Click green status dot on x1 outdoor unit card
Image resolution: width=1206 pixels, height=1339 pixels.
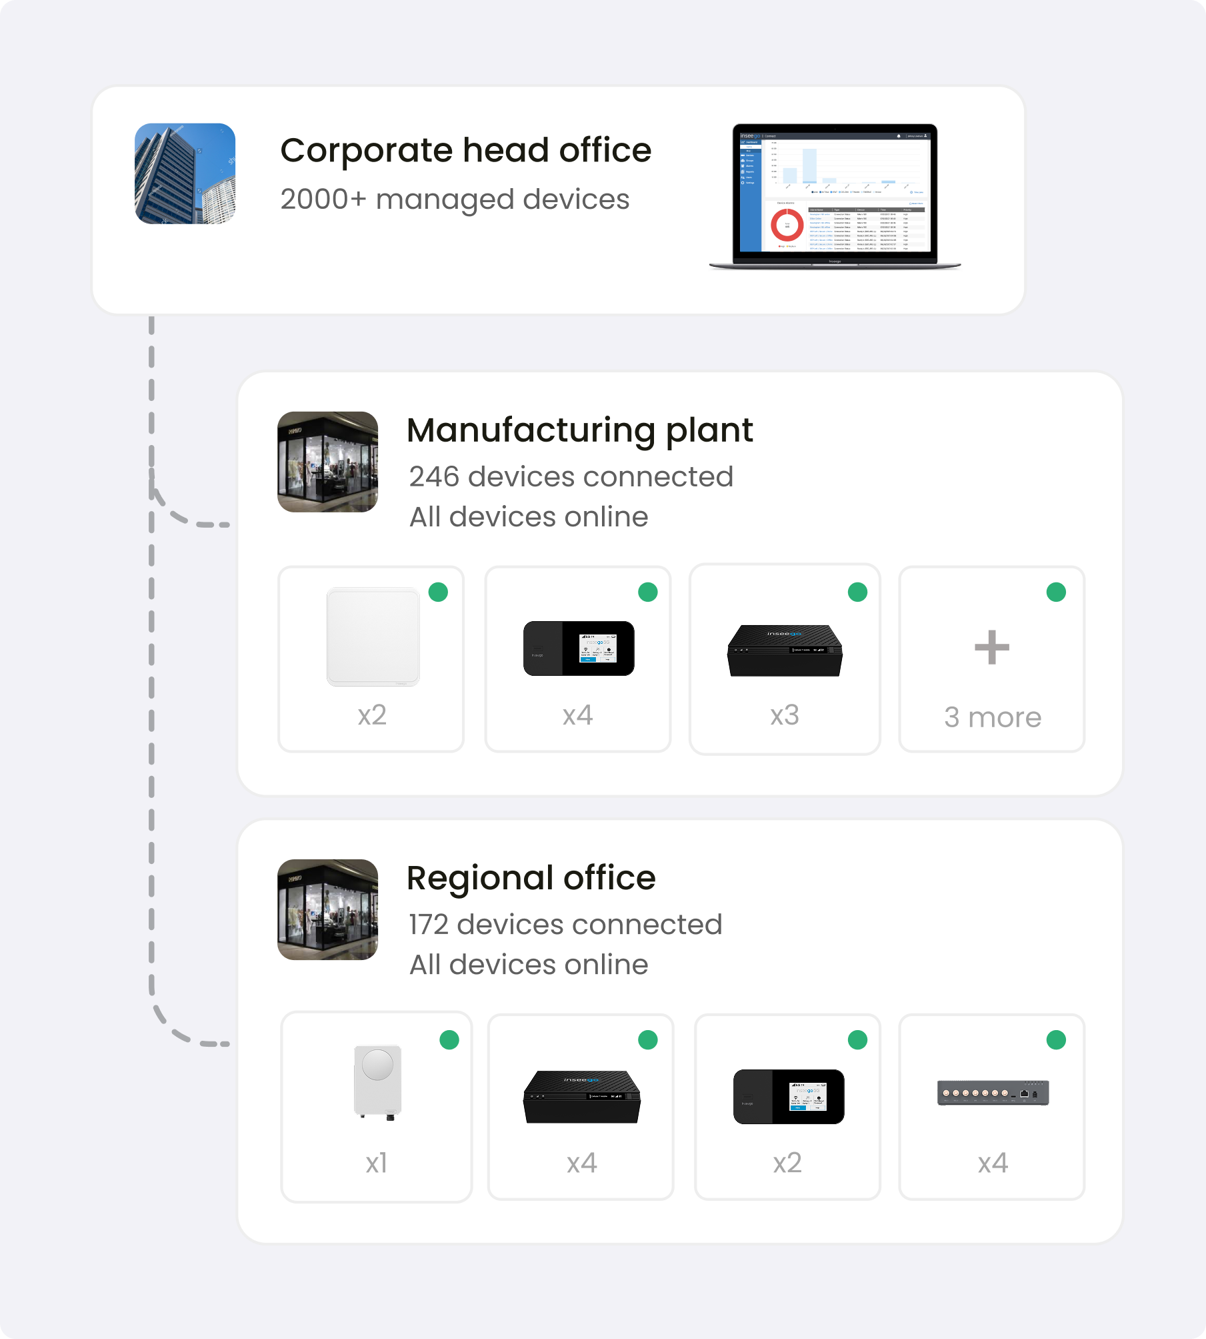tap(449, 1039)
